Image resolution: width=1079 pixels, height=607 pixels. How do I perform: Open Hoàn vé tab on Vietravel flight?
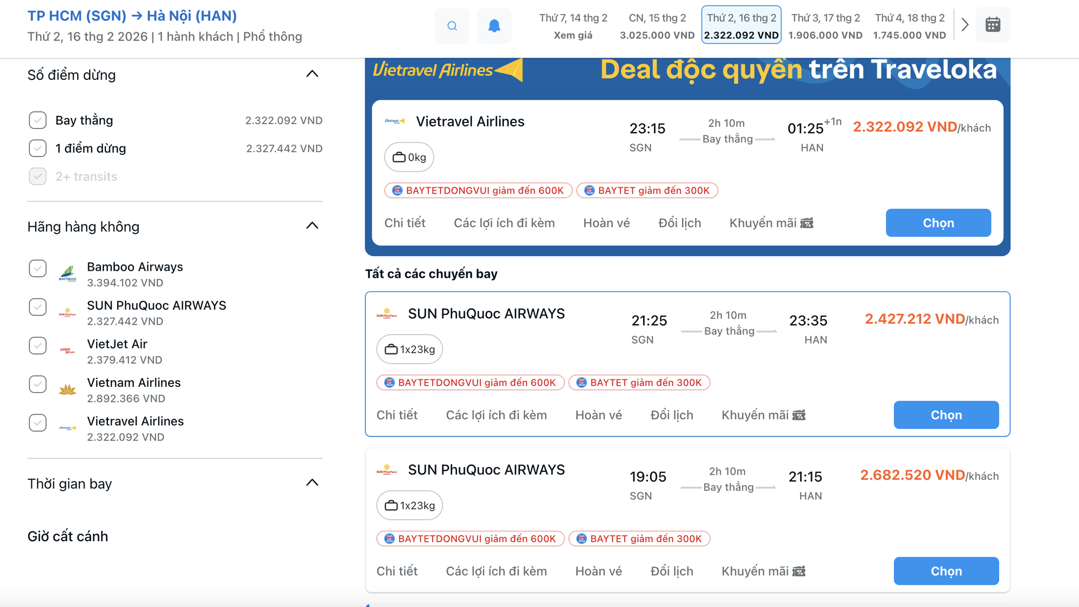606,223
